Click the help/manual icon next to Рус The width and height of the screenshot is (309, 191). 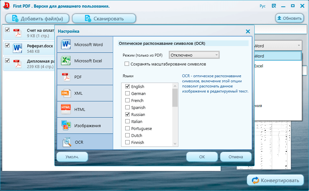(x=274, y=6)
